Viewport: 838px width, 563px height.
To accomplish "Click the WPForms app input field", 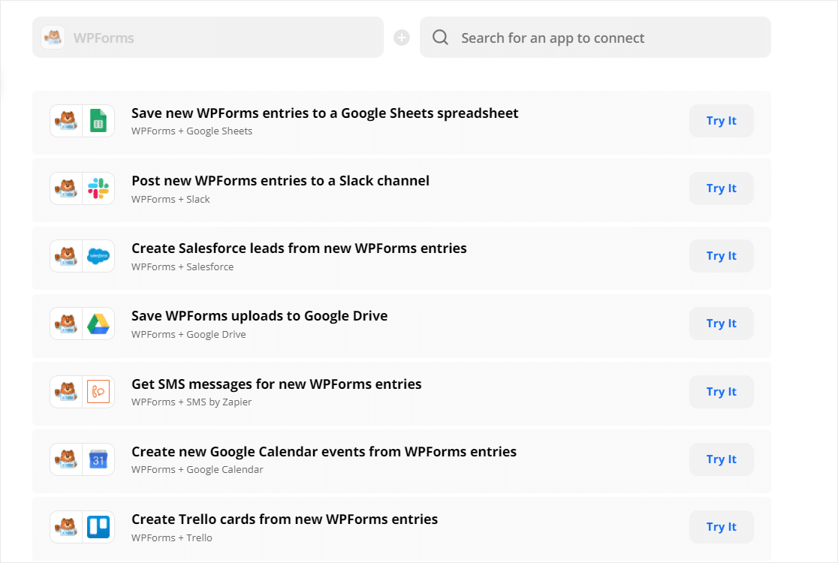I will point(208,38).
